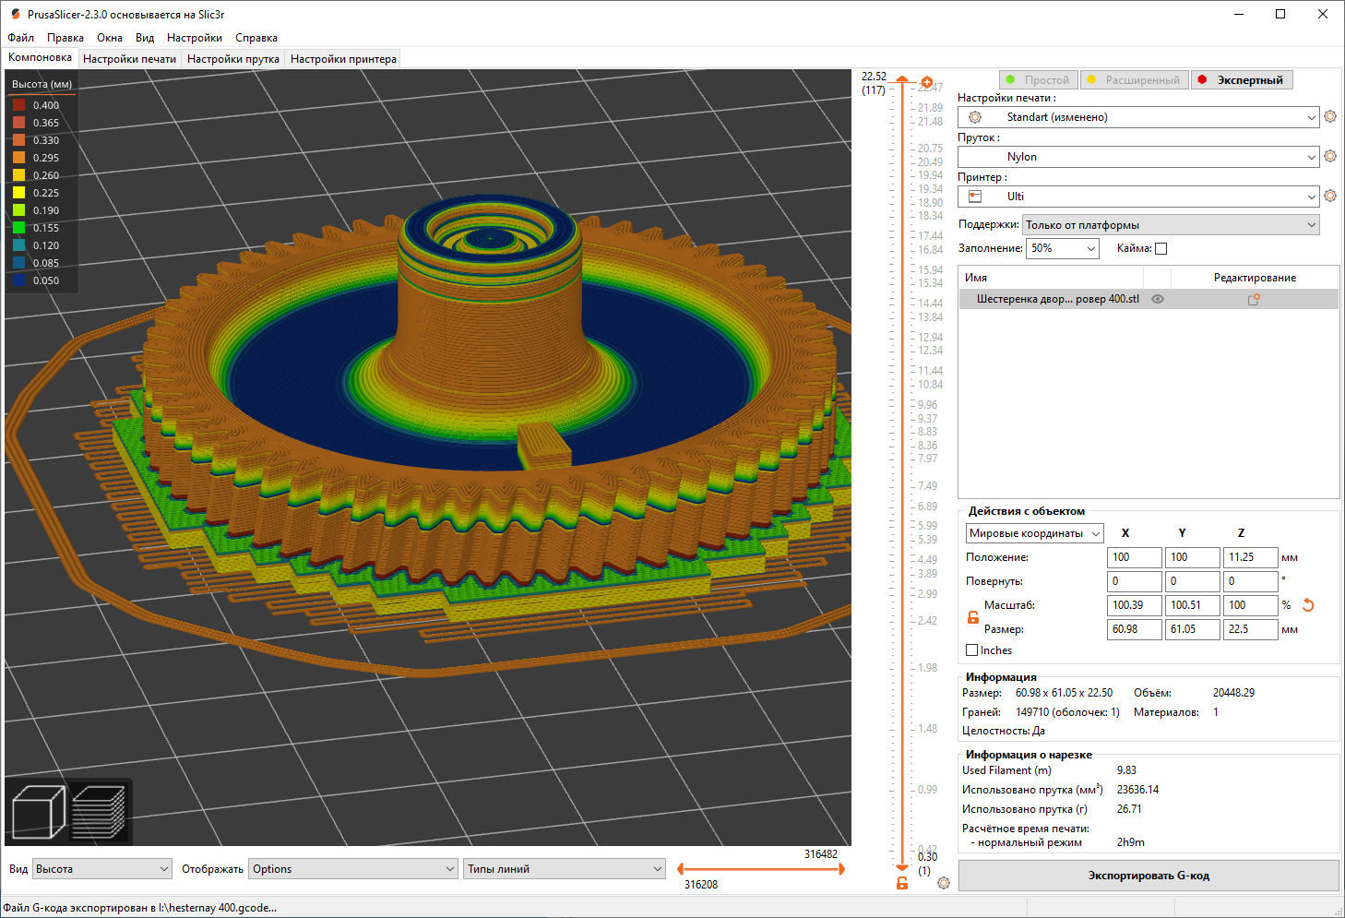
Task: Click Экспортировать G-код button
Action: [x=1149, y=876]
